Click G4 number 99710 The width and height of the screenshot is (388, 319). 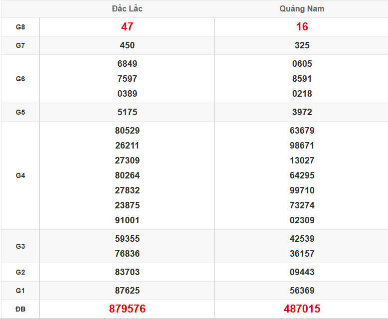pyautogui.click(x=302, y=190)
